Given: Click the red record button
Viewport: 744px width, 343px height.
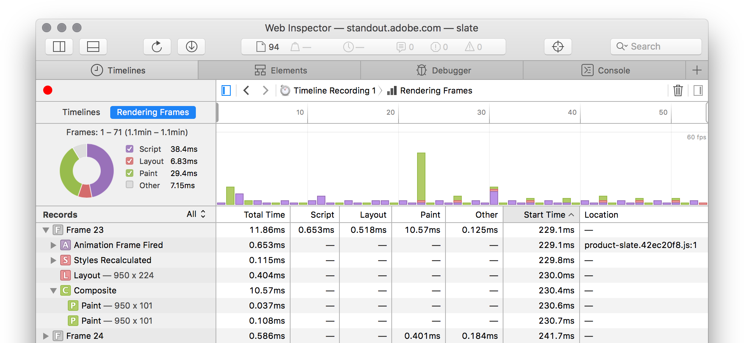Looking at the screenshot, I should 48,90.
